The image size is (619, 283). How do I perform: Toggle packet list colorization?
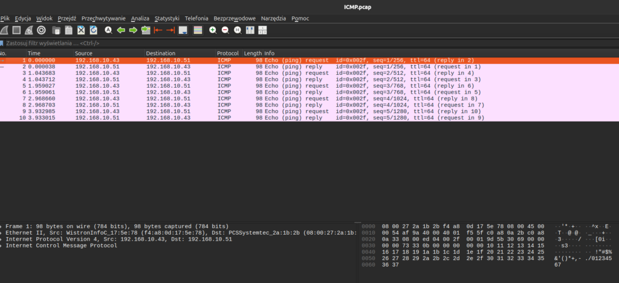tap(198, 30)
